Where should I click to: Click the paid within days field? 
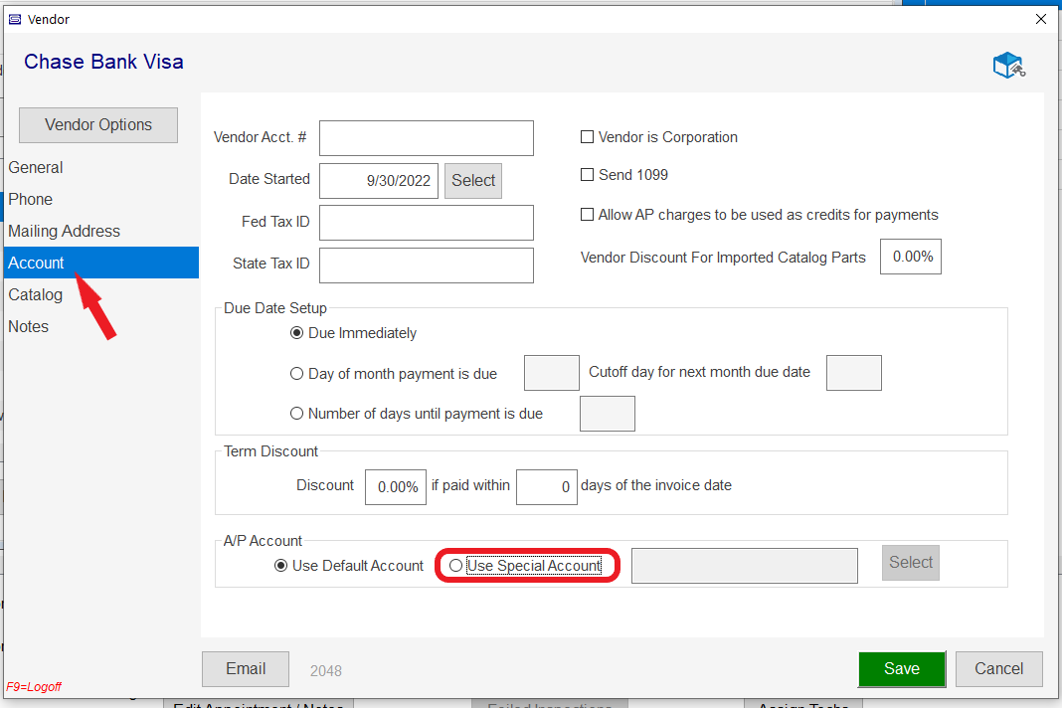click(x=547, y=487)
